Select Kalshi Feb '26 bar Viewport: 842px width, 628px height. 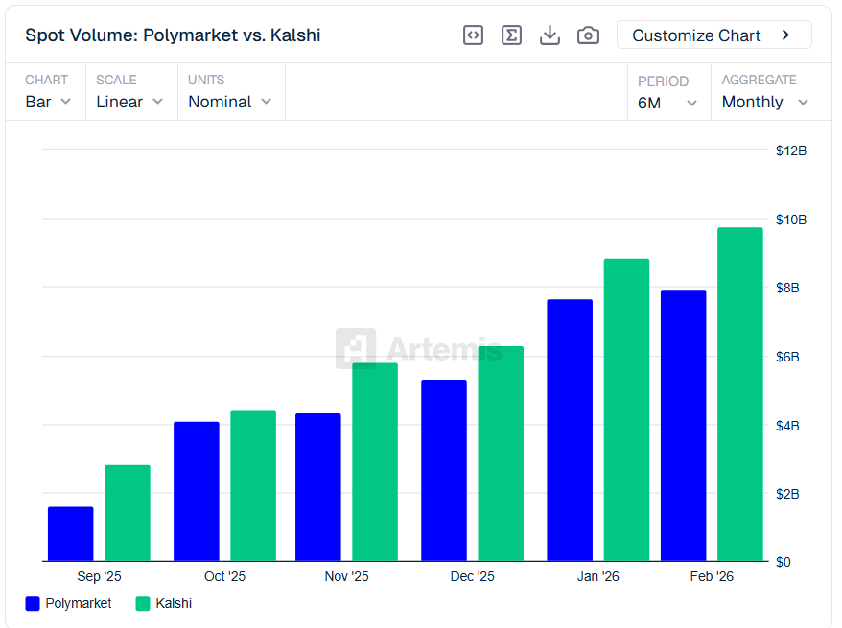pyautogui.click(x=739, y=394)
